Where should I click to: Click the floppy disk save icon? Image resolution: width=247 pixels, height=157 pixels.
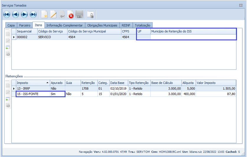coord(79,14)
